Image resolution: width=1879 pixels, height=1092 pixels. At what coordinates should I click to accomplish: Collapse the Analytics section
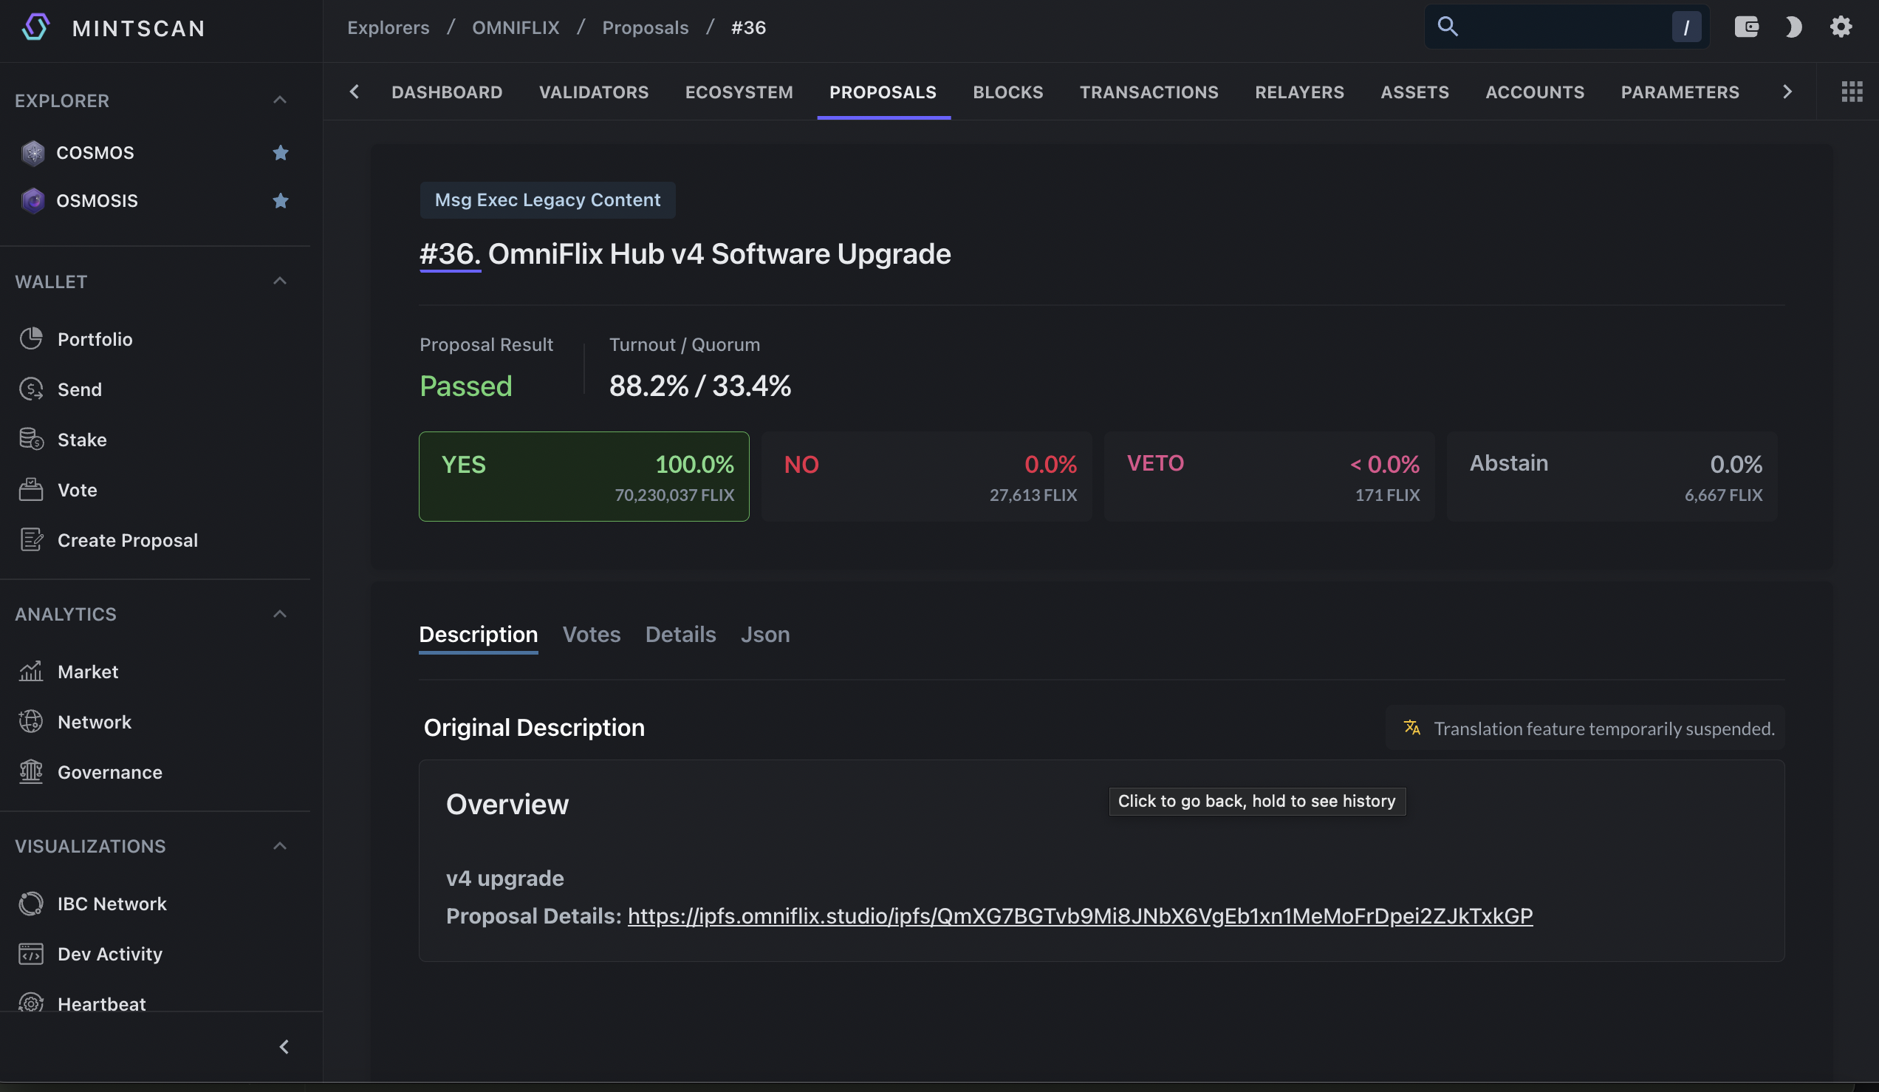[280, 614]
